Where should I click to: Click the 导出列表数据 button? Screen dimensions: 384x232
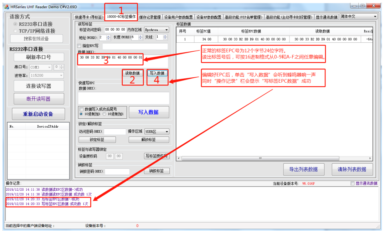click(x=303, y=169)
